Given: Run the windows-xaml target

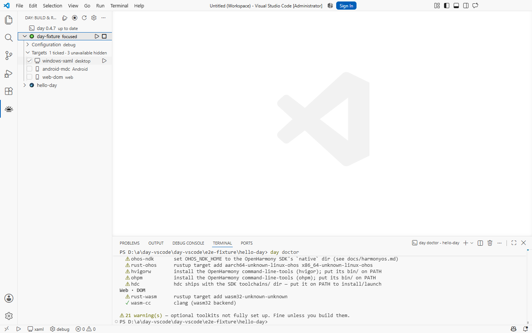Looking at the screenshot, I should pyautogui.click(x=104, y=61).
